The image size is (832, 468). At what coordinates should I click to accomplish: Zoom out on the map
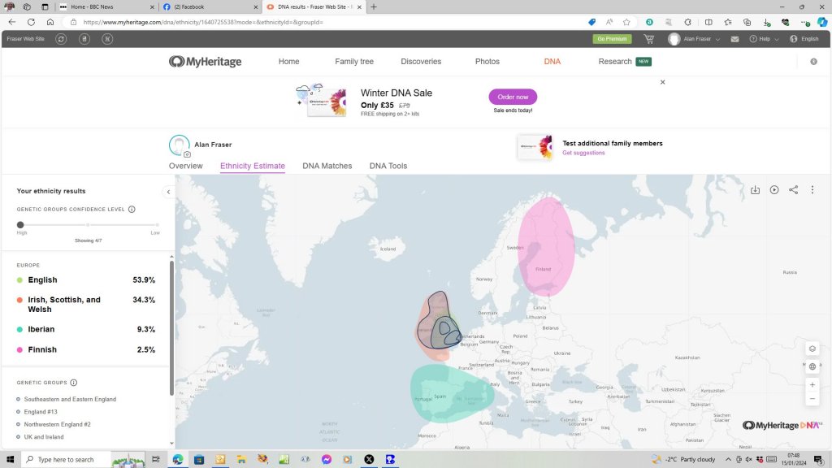point(812,399)
